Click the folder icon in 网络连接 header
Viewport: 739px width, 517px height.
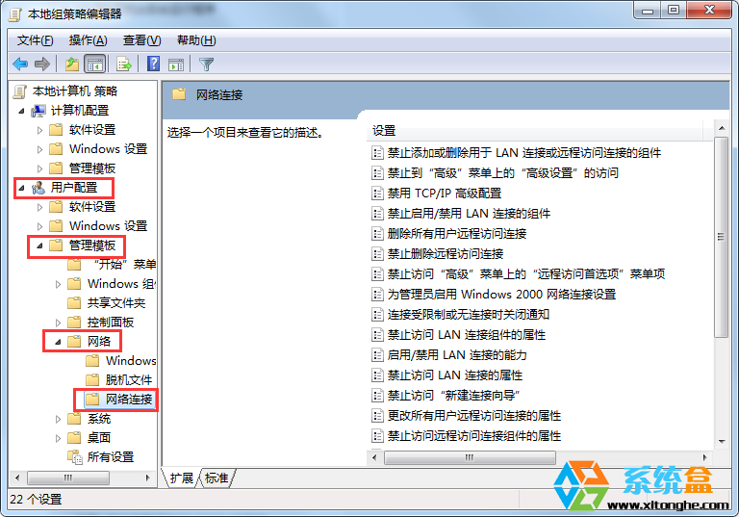pos(179,94)
